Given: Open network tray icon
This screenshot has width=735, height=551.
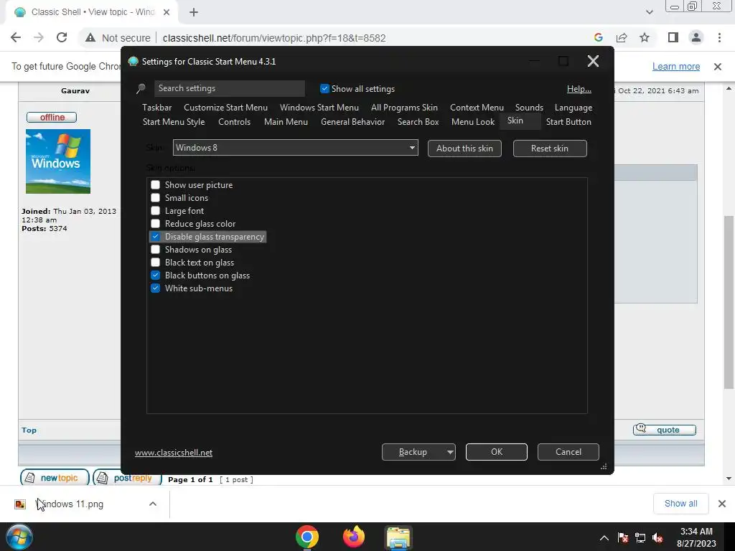Looking at the screenshot, I should [x=640, y=538].
